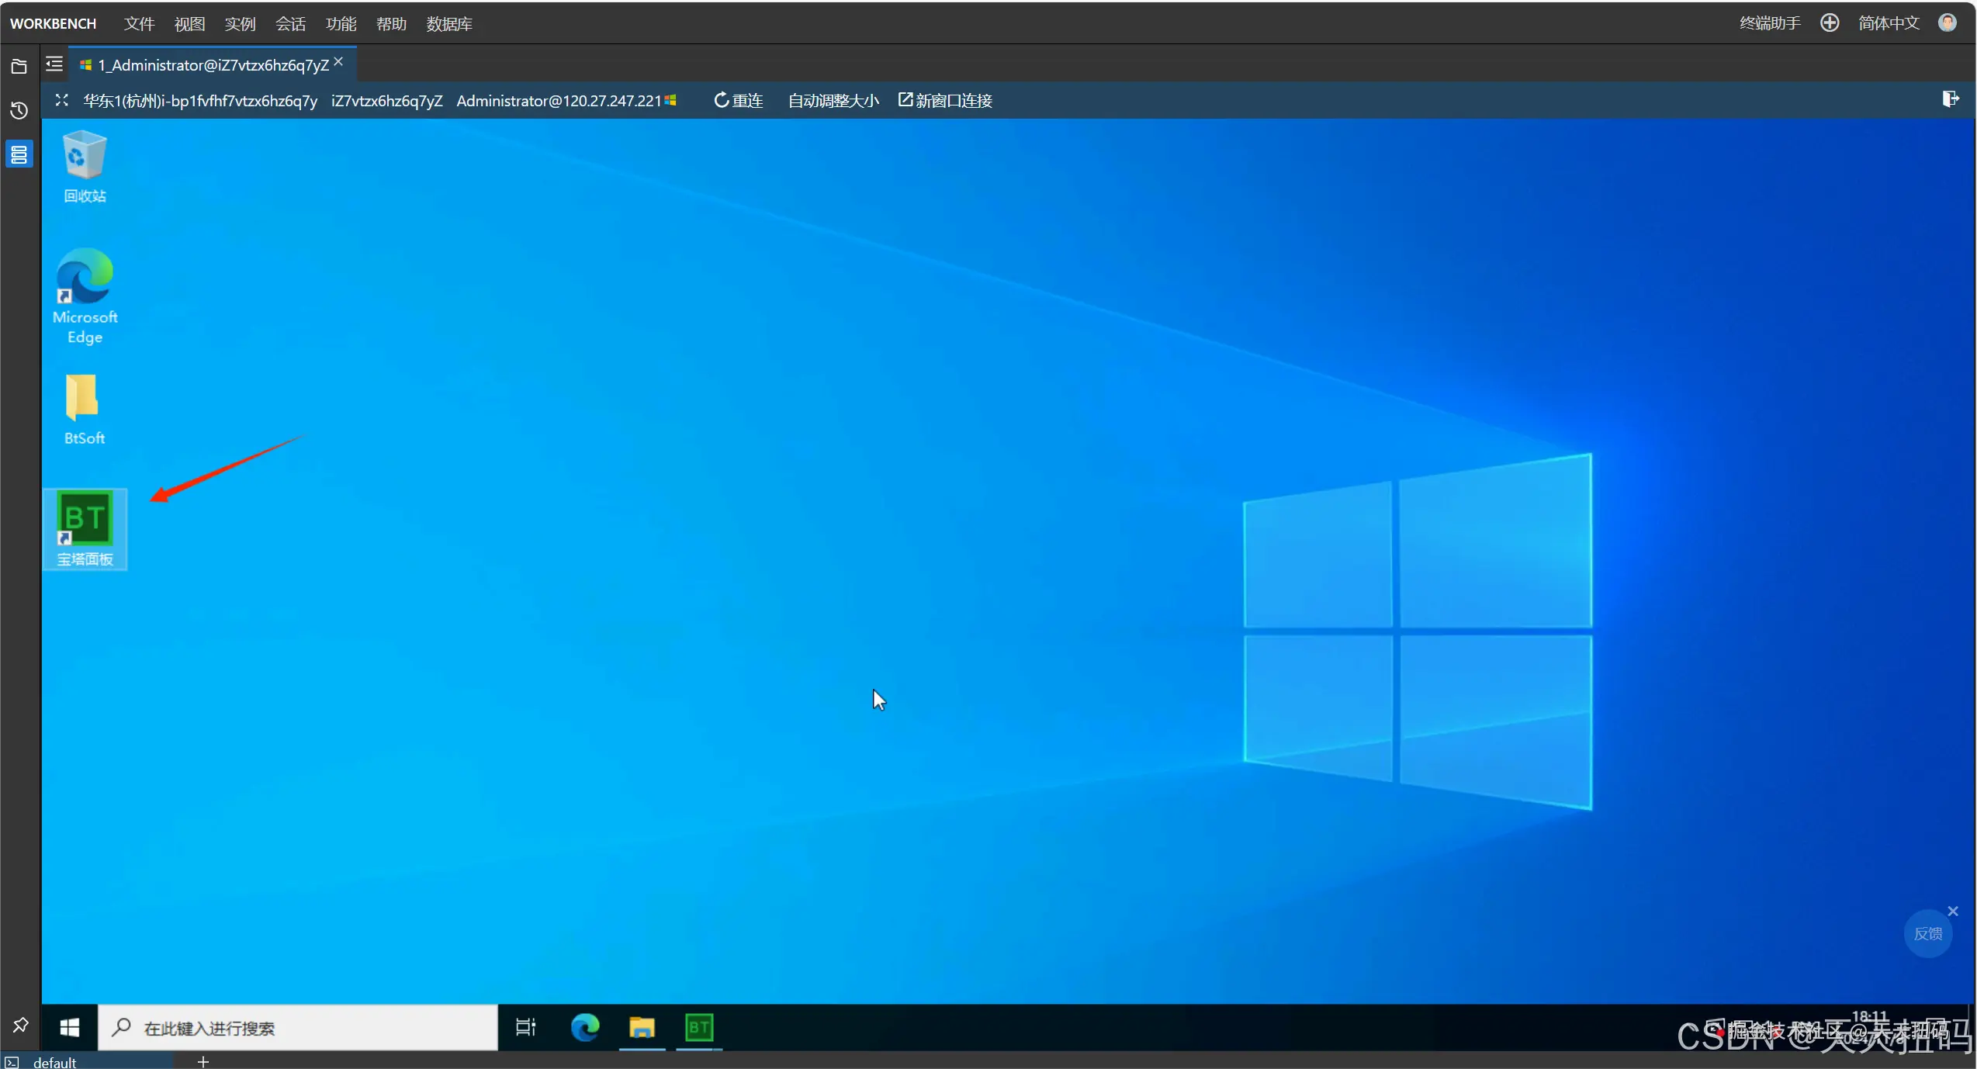Viewport: 1977px width, 1069px height.
Task: Click the 重连 reconnect button
Action: click(x=738, y=101)
